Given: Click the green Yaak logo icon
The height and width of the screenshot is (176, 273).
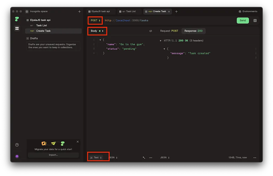Looking at the screenshot, I should [x=17, y=19].
